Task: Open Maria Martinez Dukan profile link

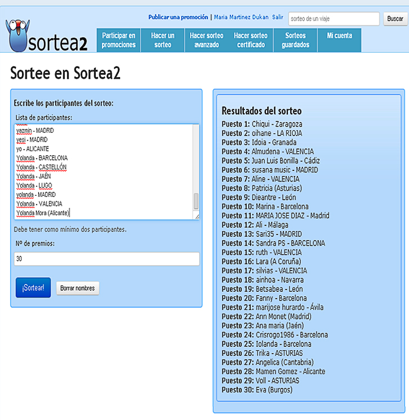Action: click(241, 17)
